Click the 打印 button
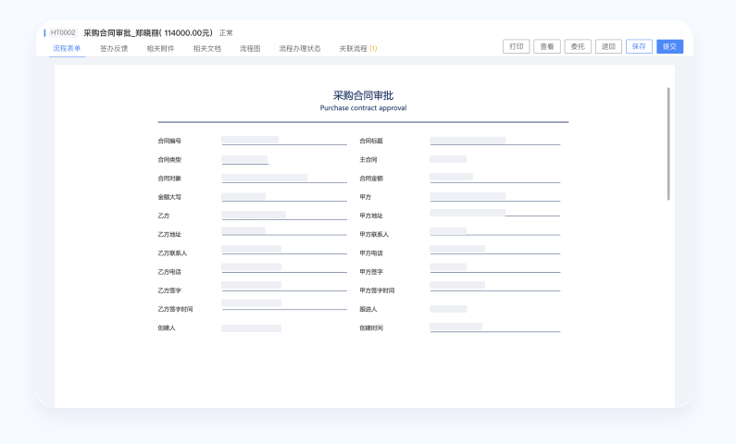736x444 pixels. [516, 46]
